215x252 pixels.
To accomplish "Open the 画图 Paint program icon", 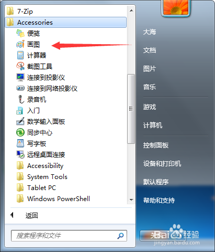I will tap(20, 44).
